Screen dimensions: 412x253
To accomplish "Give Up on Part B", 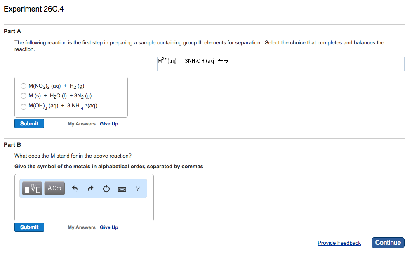I will pos(108,227).
